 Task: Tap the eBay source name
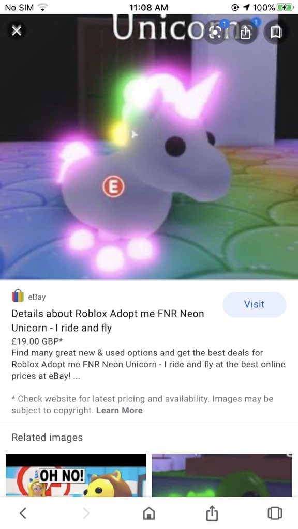[37, 297]
